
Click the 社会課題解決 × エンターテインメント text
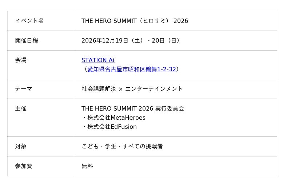pos(132,89)
